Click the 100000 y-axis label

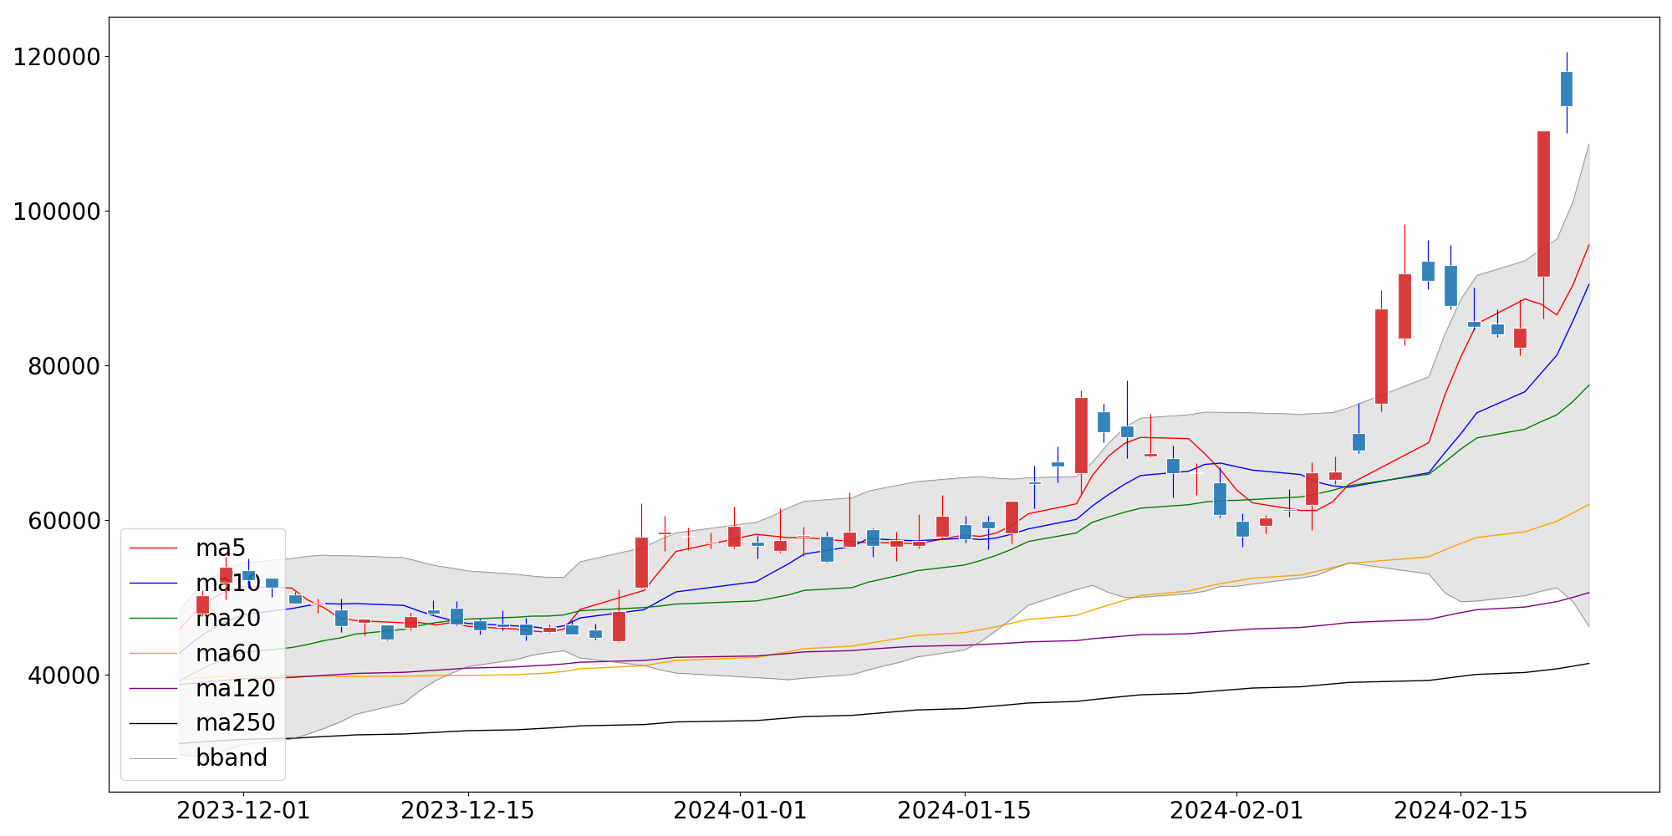pyautogui.click(x=57, y=212)
